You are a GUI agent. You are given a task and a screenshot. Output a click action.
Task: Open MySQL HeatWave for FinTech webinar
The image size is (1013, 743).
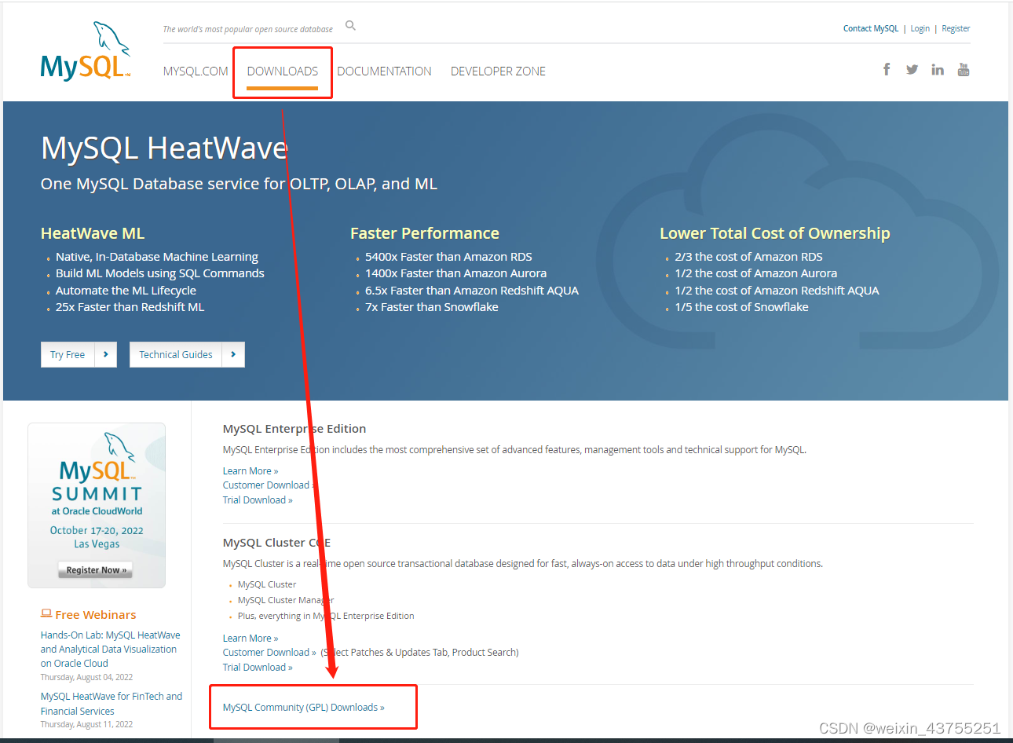pyautogui.click(x=112, y=704)
